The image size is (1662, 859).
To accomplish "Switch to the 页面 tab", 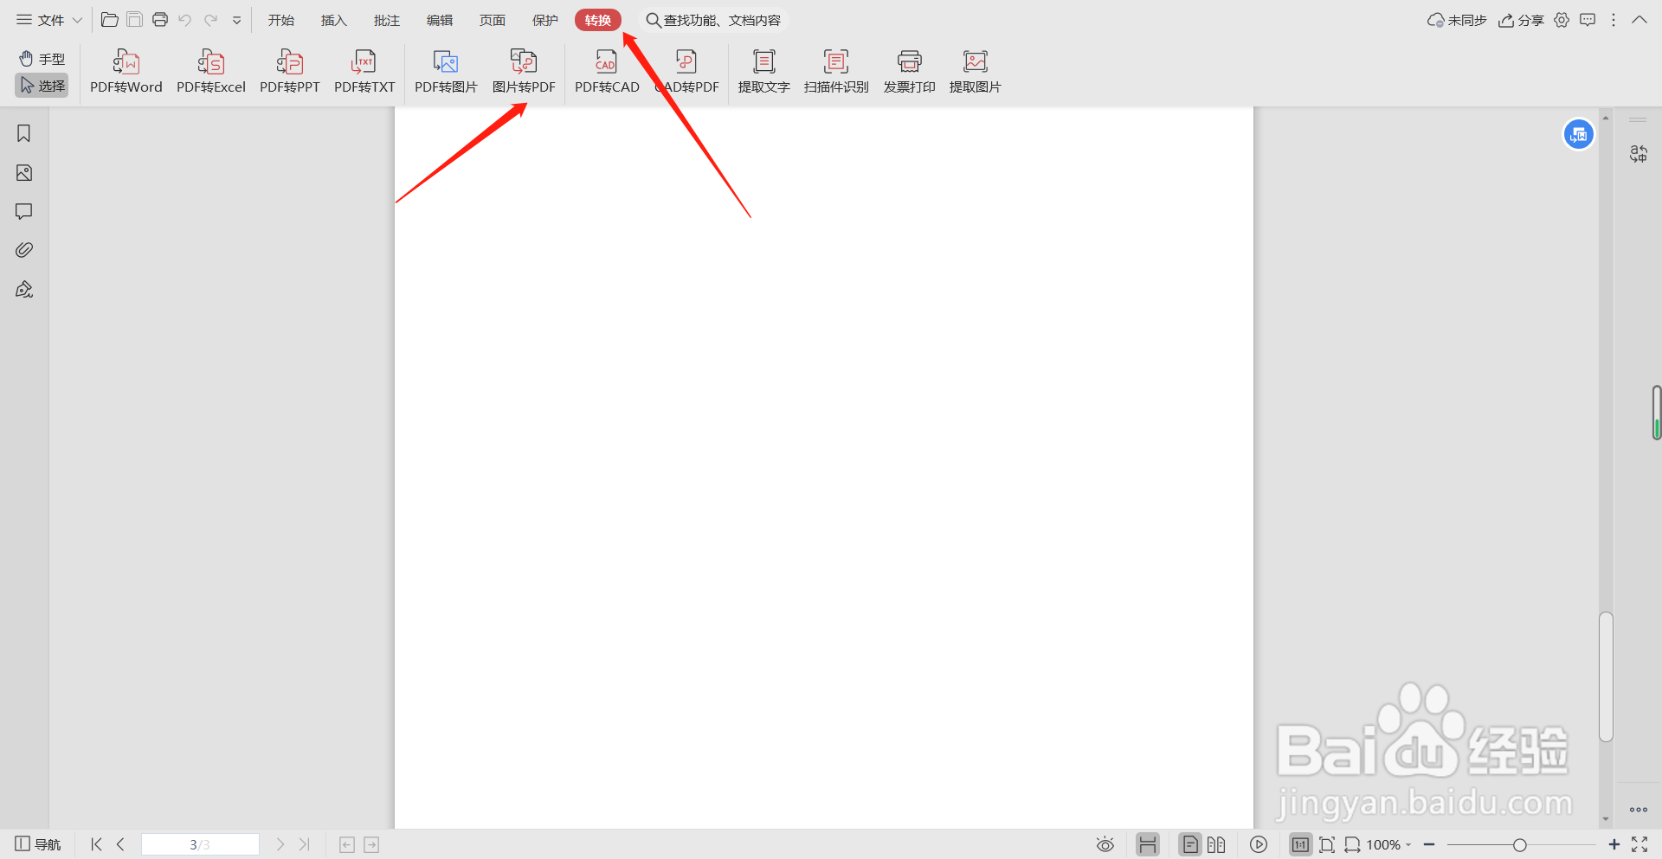I will tap(493, 20).
